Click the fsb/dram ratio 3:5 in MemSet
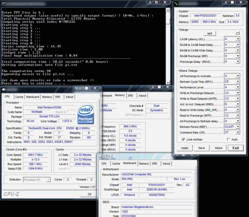The width and height of the screenshot is (249, 217). coord(237,16)
